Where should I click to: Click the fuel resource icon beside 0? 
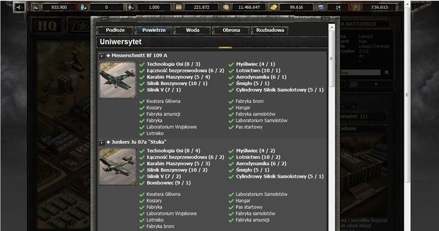[83, 8]
